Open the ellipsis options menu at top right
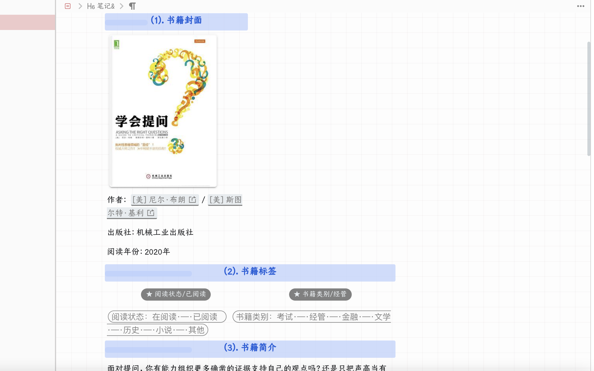 pyautogui.click(x=580, y=6)
